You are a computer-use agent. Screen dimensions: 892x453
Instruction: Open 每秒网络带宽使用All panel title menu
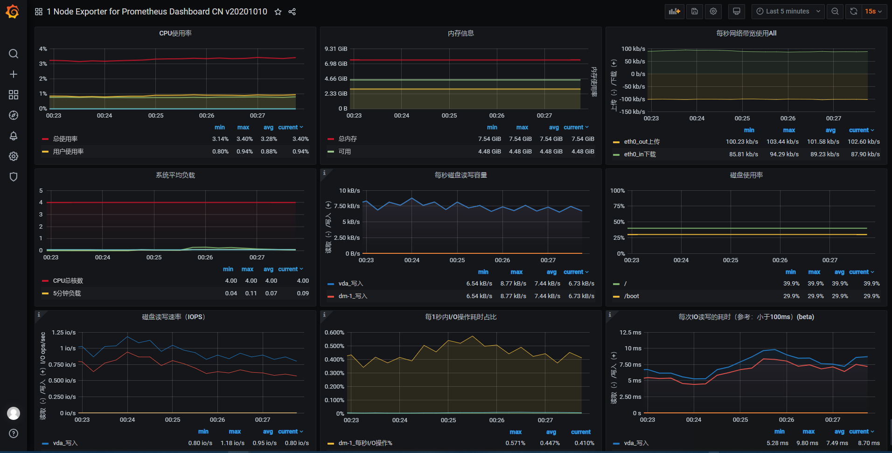[x=746, y=33]
